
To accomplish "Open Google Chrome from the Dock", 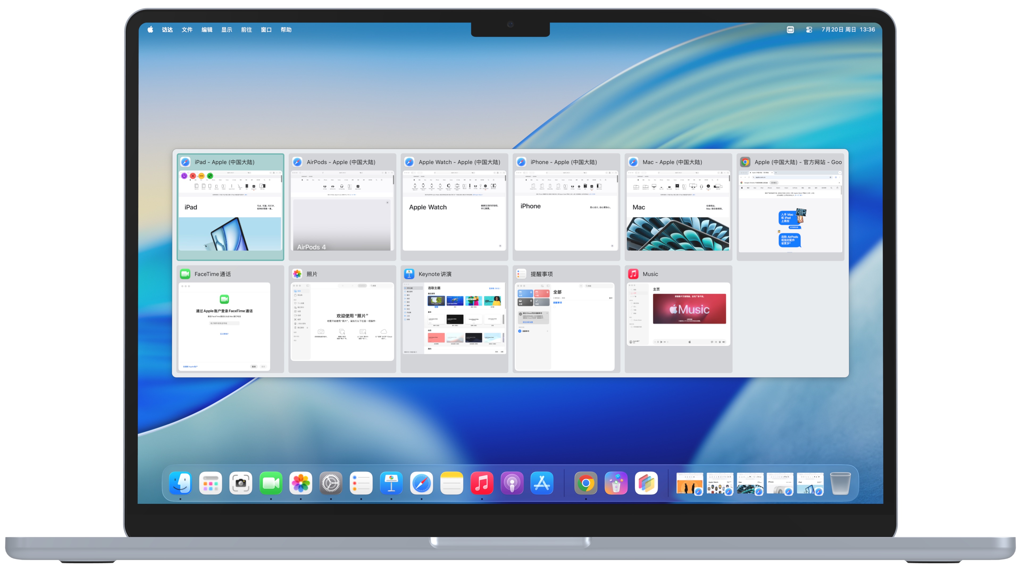I will 585,483.
